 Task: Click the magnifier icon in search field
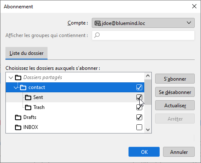97,35
